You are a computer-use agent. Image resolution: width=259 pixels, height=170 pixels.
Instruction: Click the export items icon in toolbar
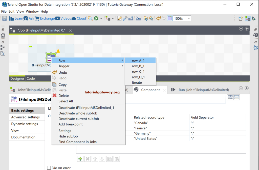pyautogui.click(x=131, y=18)
